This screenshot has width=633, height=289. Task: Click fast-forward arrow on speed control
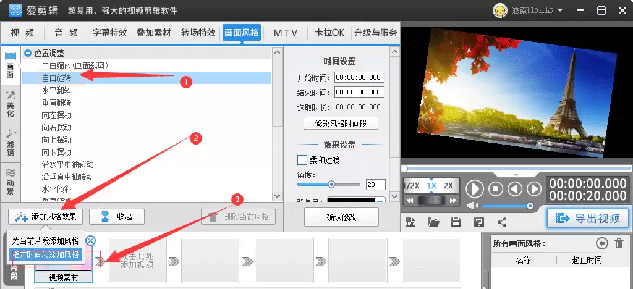tap(453, 200)
